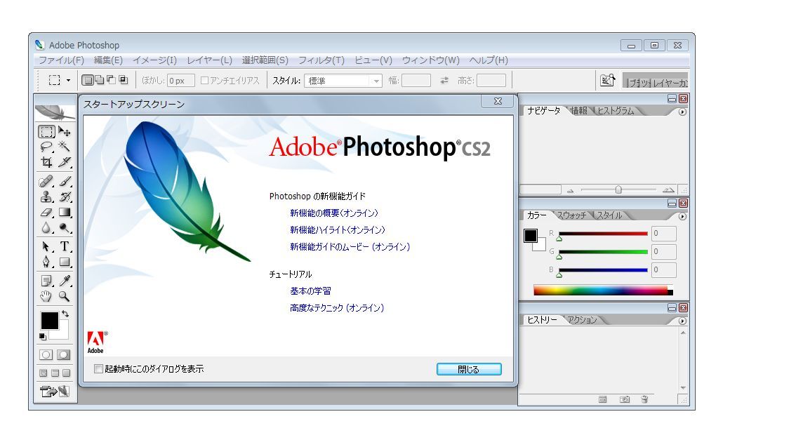The width and height of the screenshot is (803, 447).
Task: Select the Notes tool
Action: coord(46,281)
